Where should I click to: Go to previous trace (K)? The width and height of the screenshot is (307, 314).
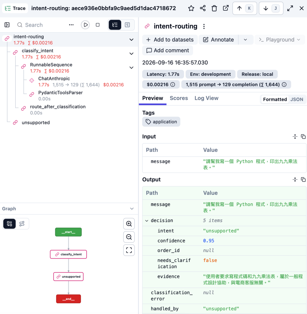(245, 8)
